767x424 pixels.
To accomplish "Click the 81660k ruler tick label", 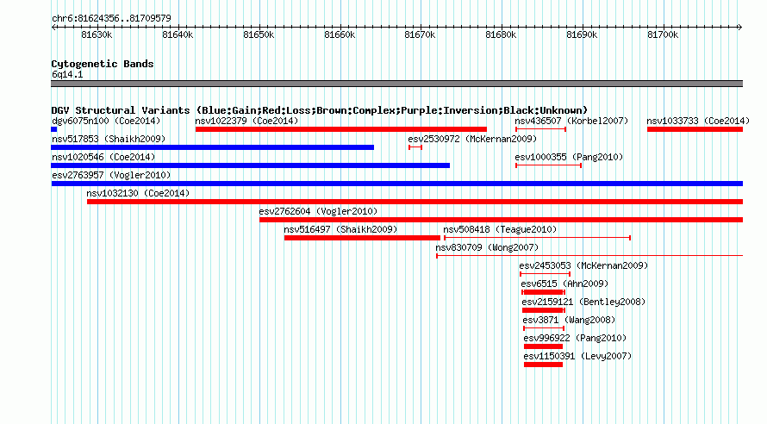I will 340,34.
